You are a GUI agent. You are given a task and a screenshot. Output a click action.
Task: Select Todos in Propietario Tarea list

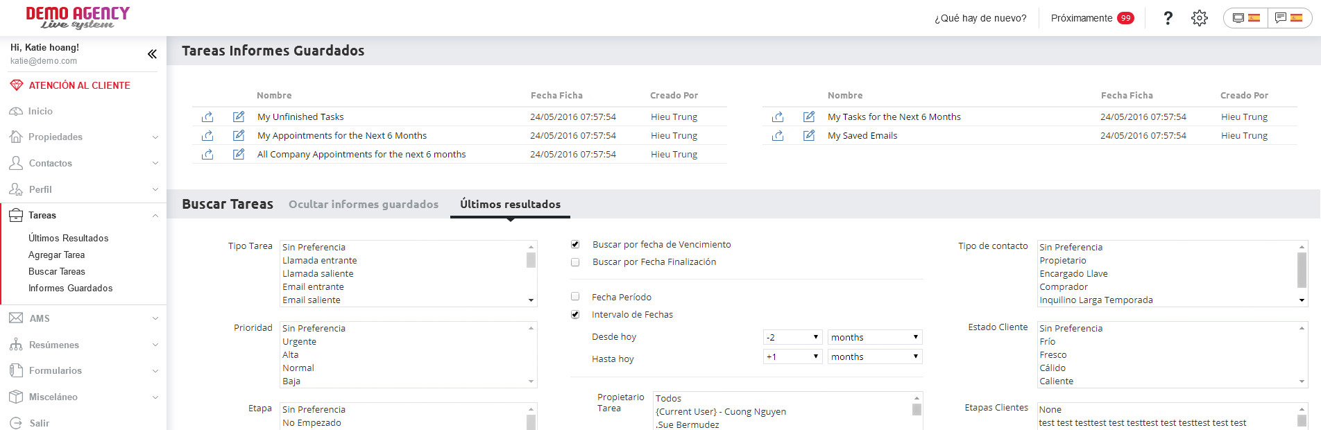(x=668, y=398)
